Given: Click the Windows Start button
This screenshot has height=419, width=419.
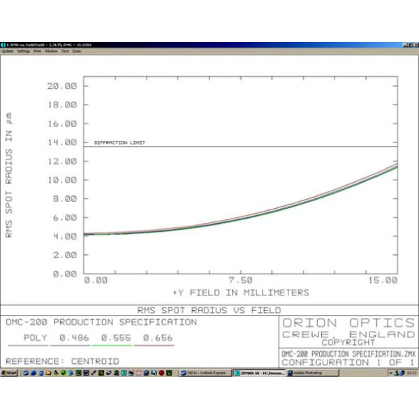Looking at the screenshot, I should [x=9, y=374].
